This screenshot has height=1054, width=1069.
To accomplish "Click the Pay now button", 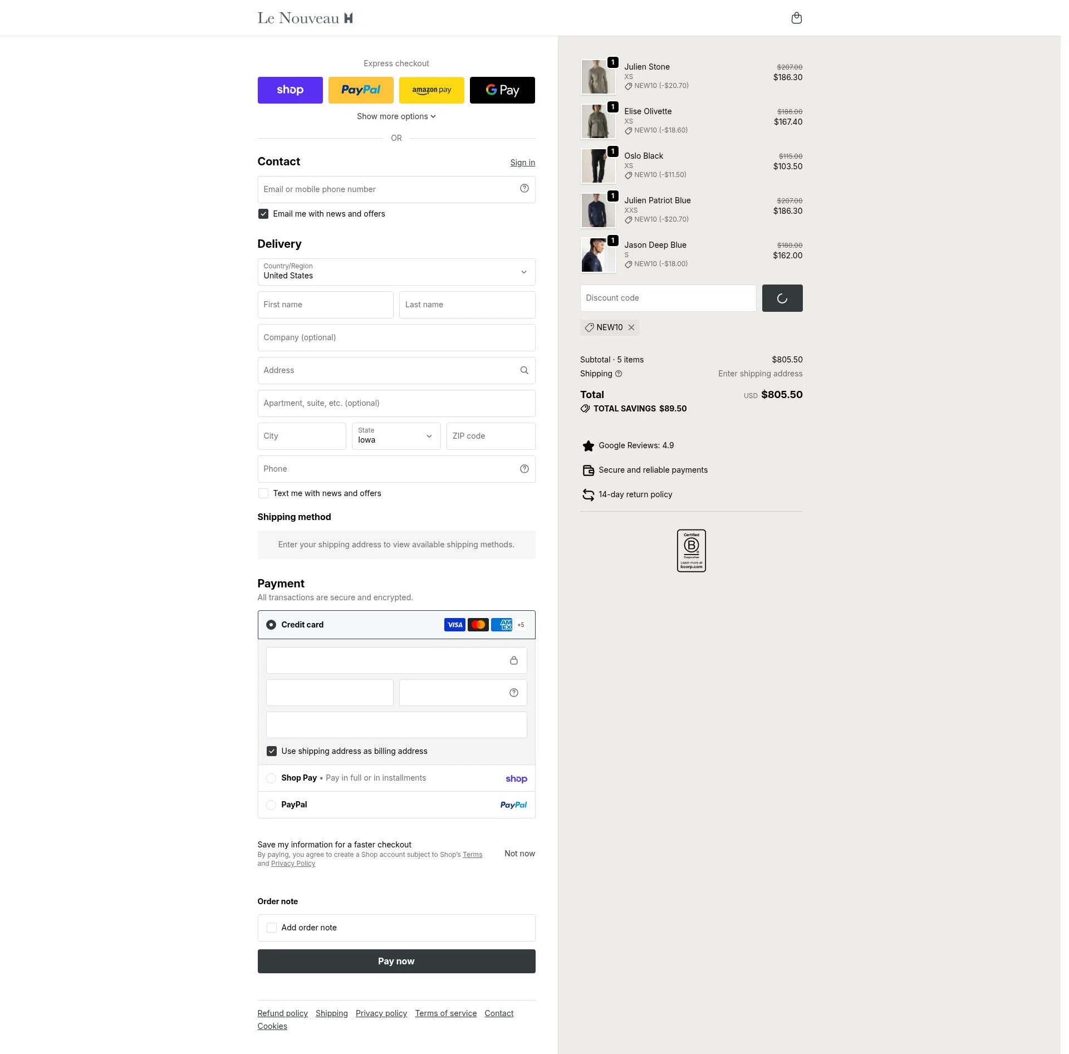I will point(396,961).
